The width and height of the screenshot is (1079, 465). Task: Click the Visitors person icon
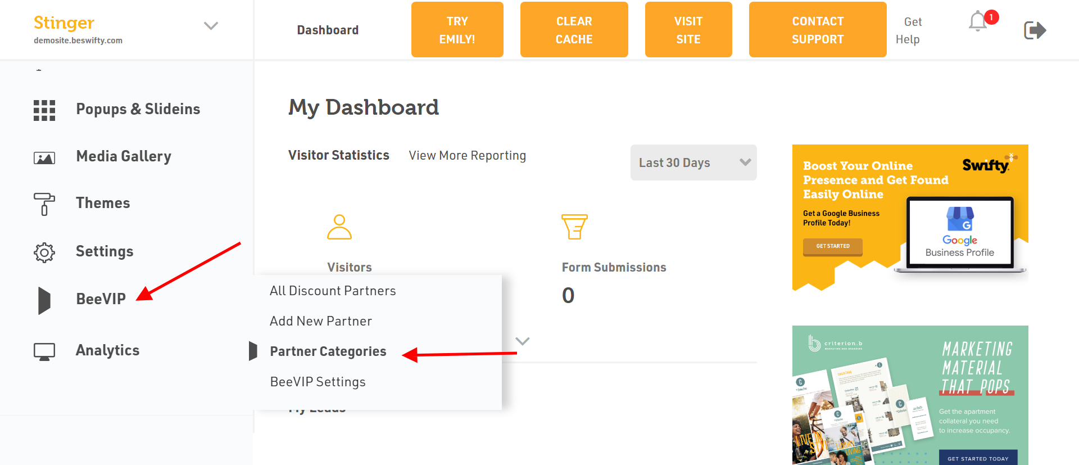coord(339,227)
